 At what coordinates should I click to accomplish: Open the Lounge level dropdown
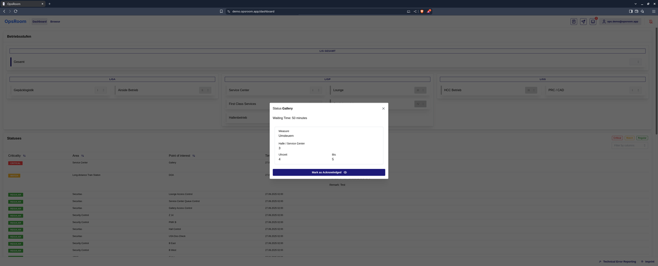[420, 90]
